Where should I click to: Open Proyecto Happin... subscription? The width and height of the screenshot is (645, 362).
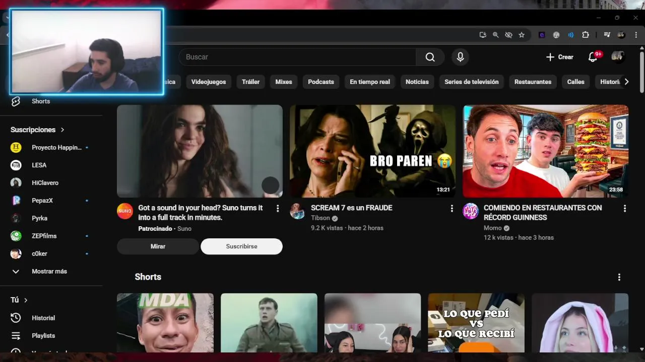pos(51,147)
